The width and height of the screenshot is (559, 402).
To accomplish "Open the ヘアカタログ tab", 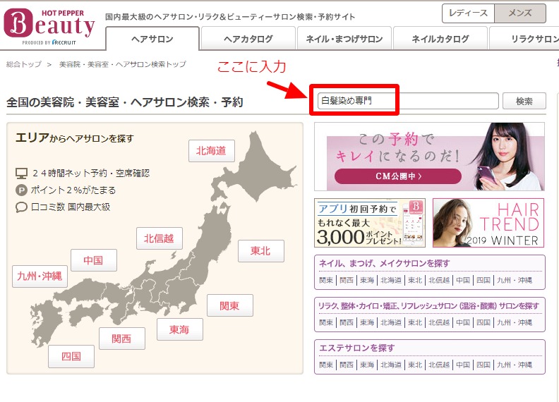I will [x=248, y=39].
